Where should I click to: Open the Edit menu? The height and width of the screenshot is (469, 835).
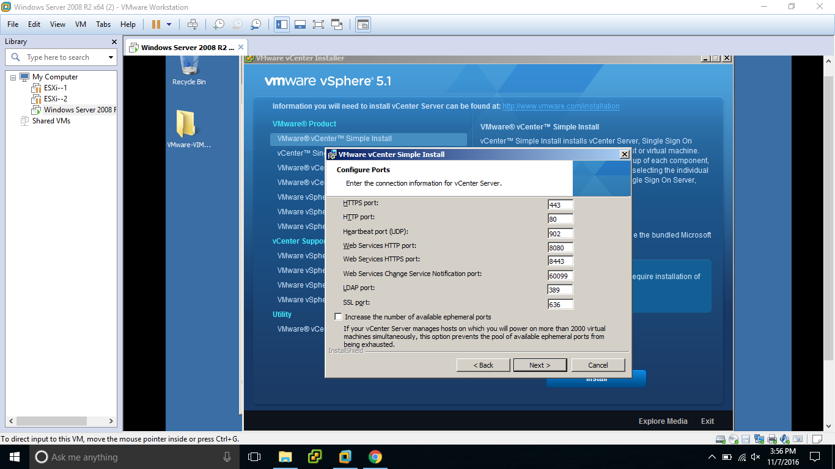(x=34, y=24)
